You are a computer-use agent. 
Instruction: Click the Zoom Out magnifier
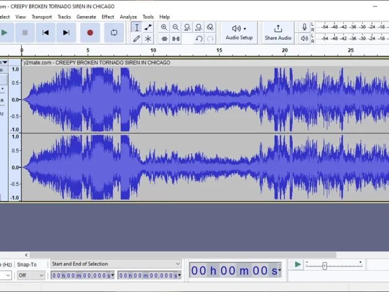coord(176,27)
